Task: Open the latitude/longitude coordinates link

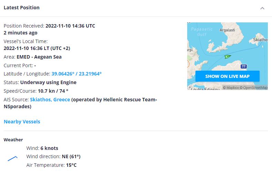Action: tap(77, 74)
